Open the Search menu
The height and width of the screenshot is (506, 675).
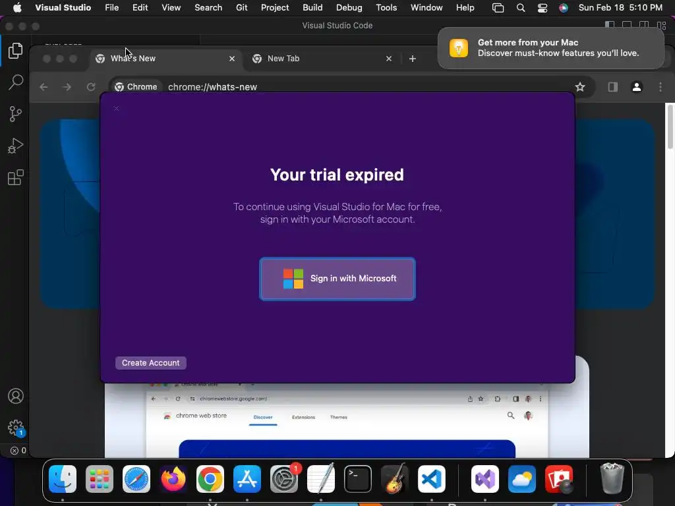tap(208, 8)
